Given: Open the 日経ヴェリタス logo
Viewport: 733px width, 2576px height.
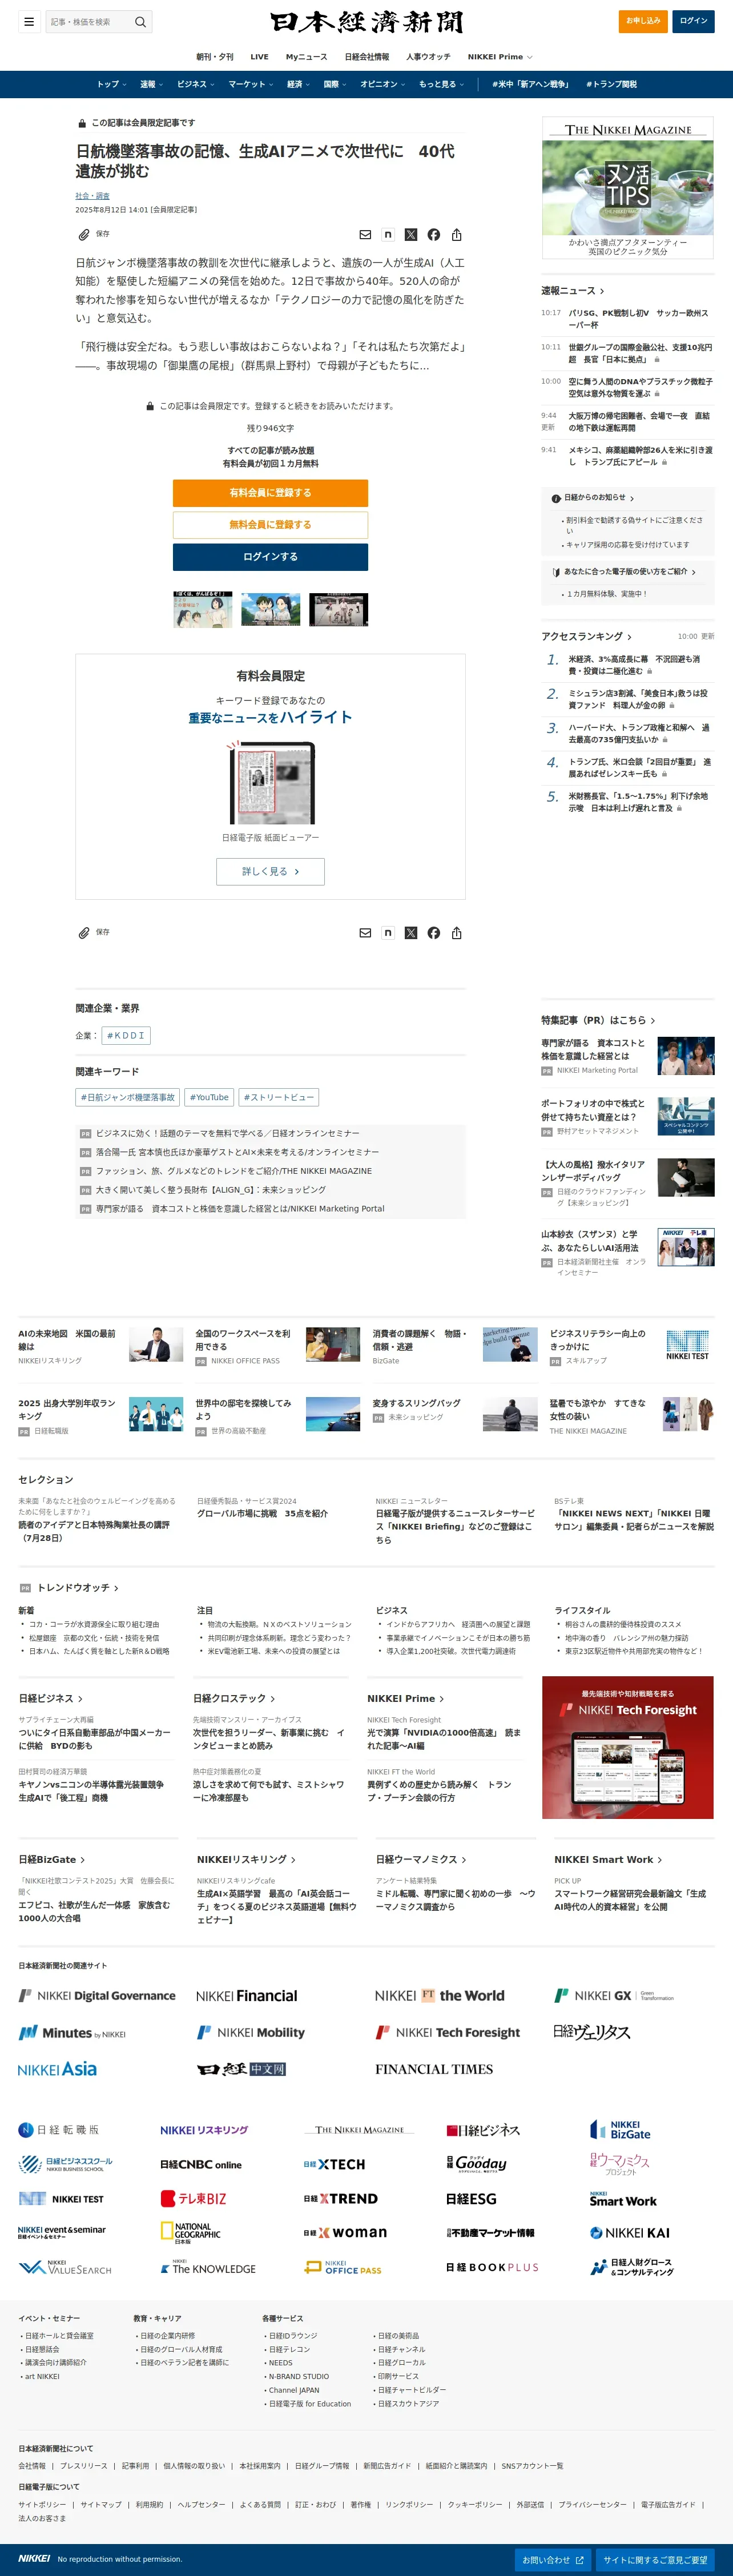Looking at the screenshot, I should click(x=592, y=2032).
